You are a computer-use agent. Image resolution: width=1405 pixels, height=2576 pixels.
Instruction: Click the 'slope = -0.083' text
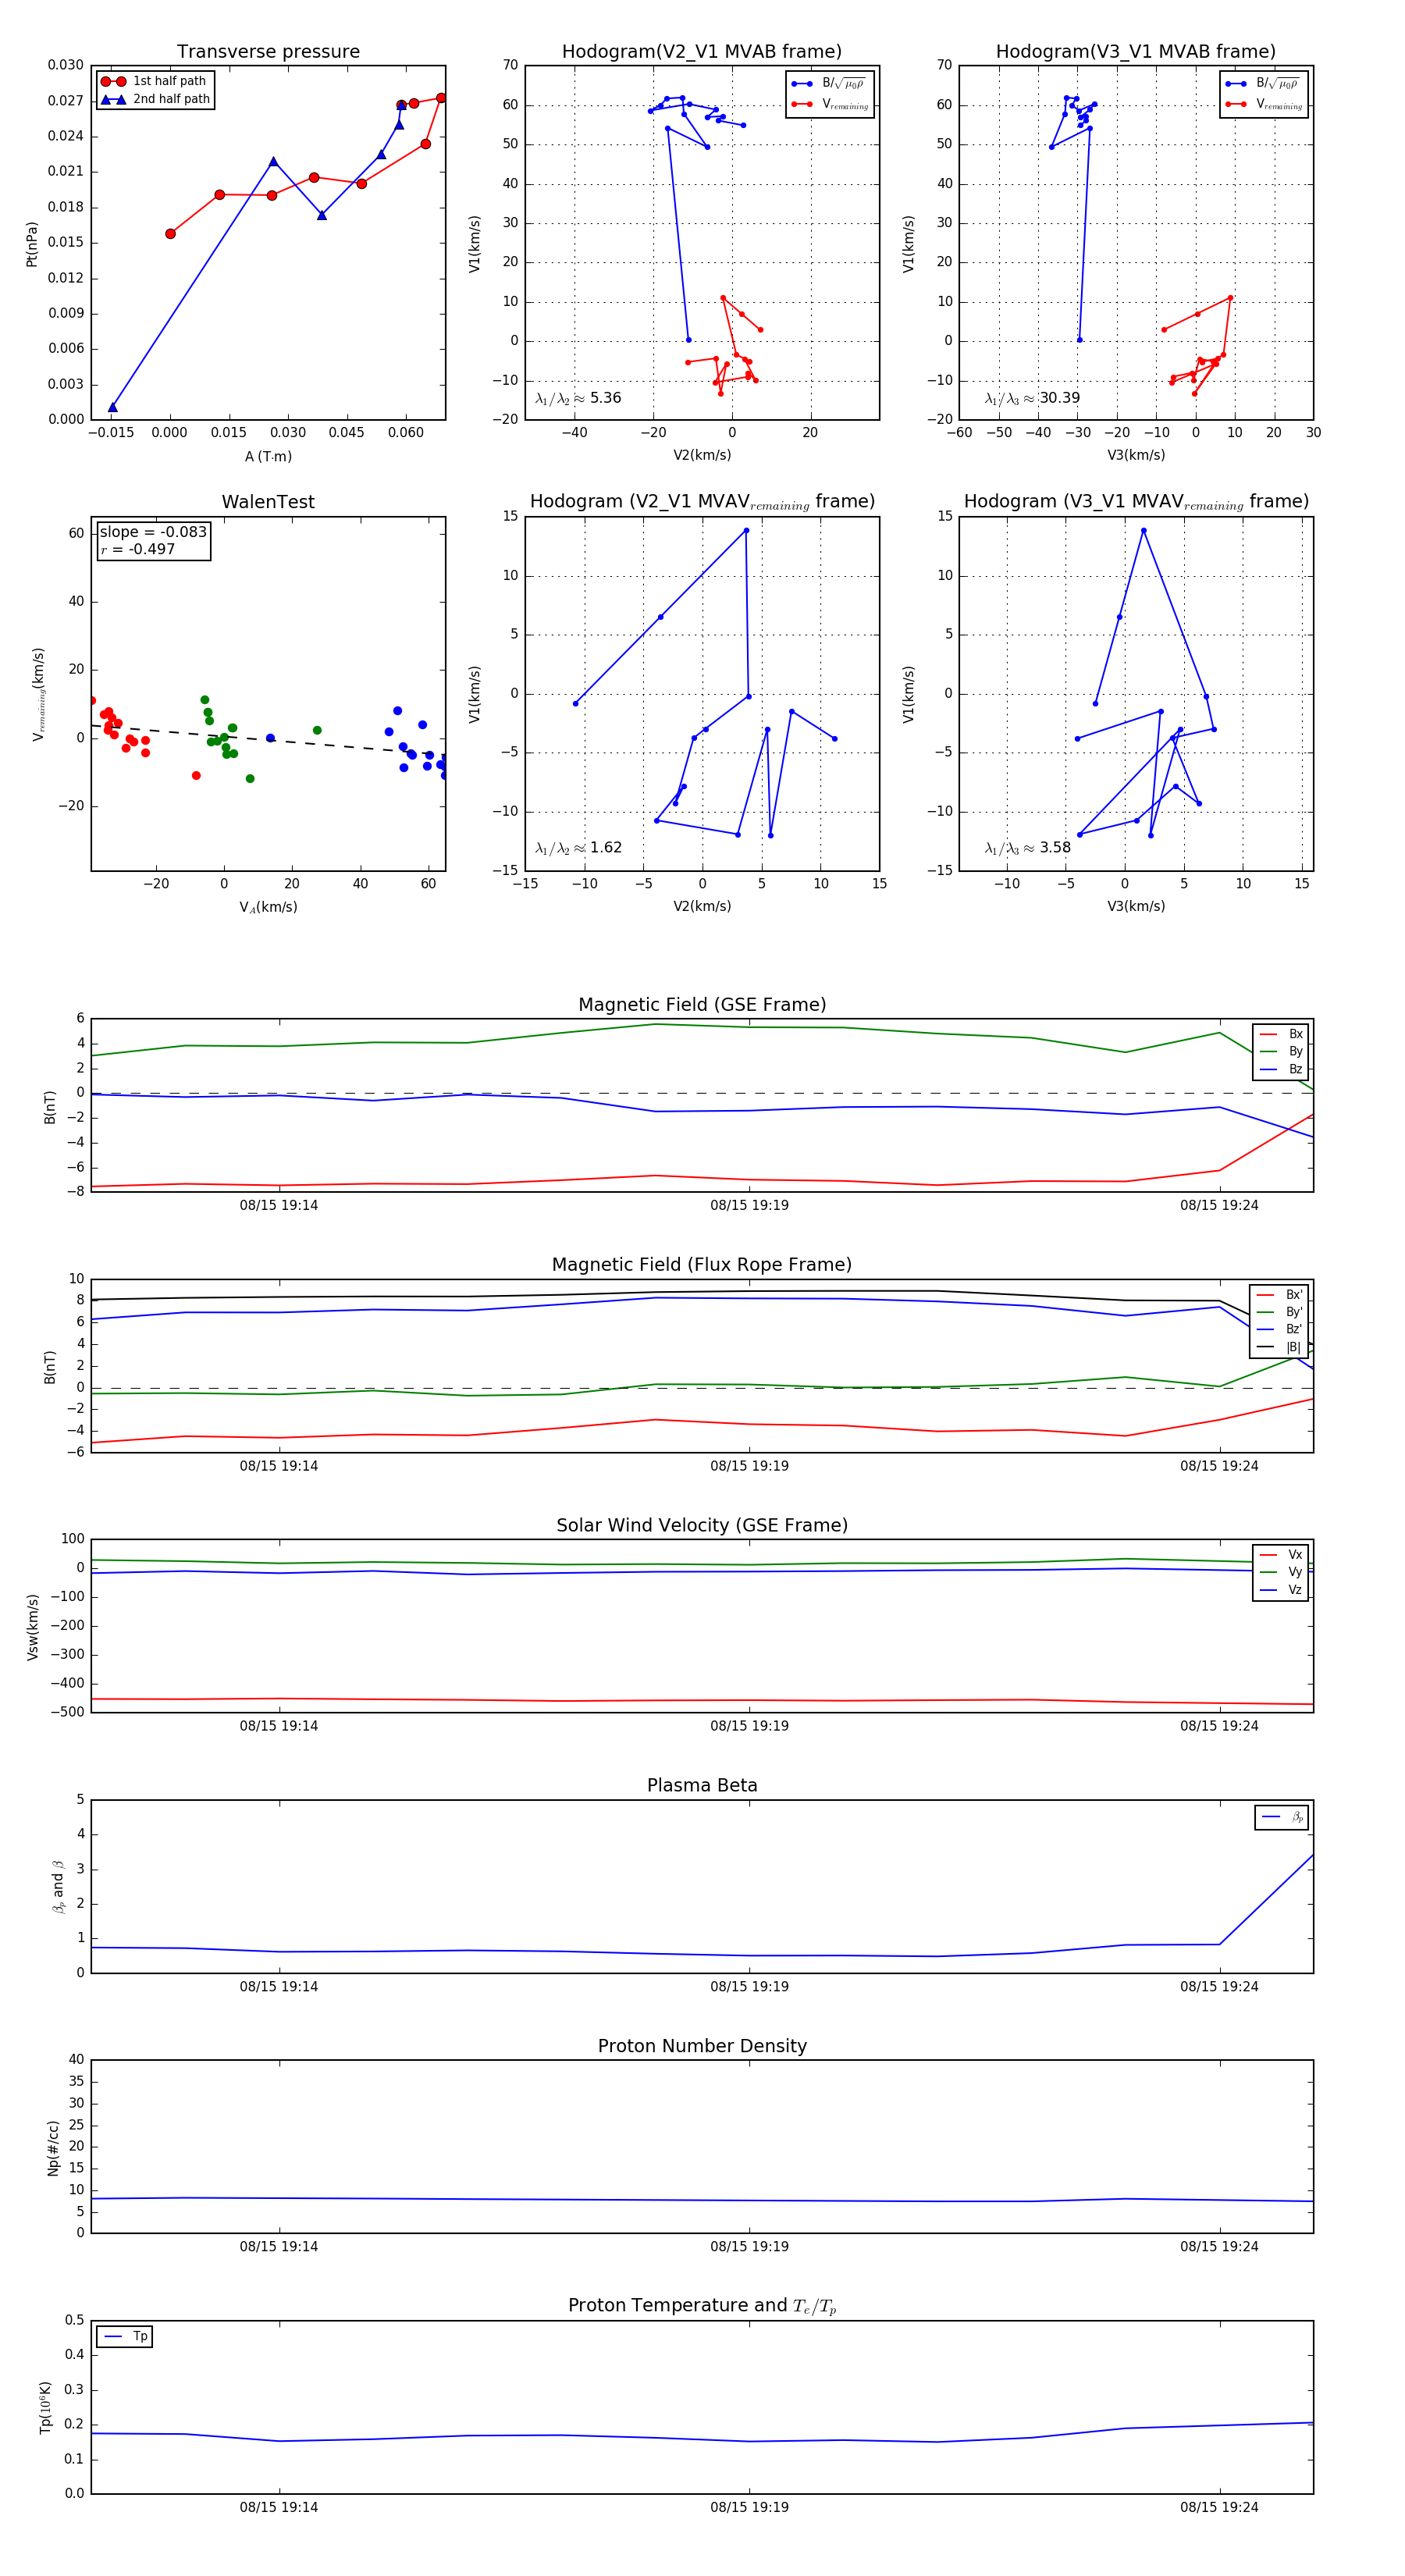(x=153, y=532)
